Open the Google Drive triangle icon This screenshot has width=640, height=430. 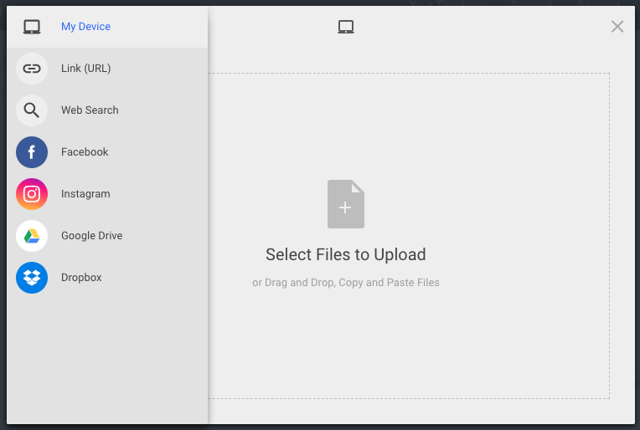32,236
